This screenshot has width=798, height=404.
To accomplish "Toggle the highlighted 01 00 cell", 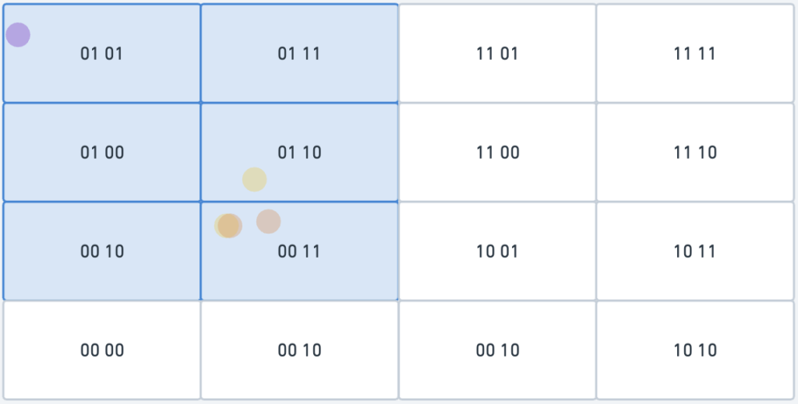I will (x=102, y=153).
